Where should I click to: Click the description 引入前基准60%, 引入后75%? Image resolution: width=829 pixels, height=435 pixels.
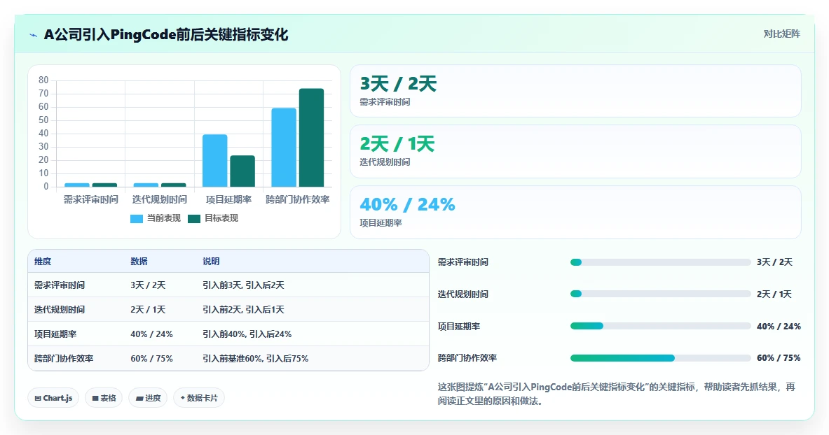click(255, 359)
